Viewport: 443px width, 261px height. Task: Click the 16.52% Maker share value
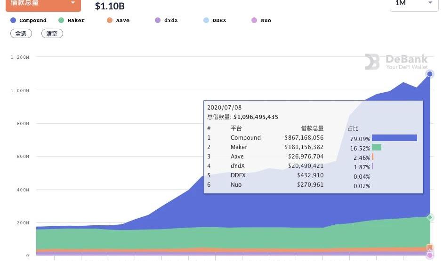pos(360,148)
